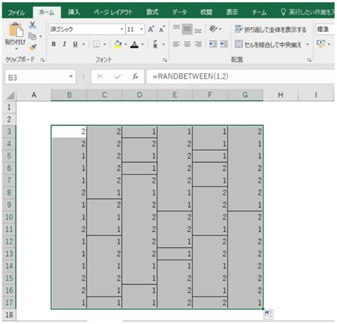The width and height of the screenshot is (337, 324).
Task: Align text right
Action: [x=198, y=44]
